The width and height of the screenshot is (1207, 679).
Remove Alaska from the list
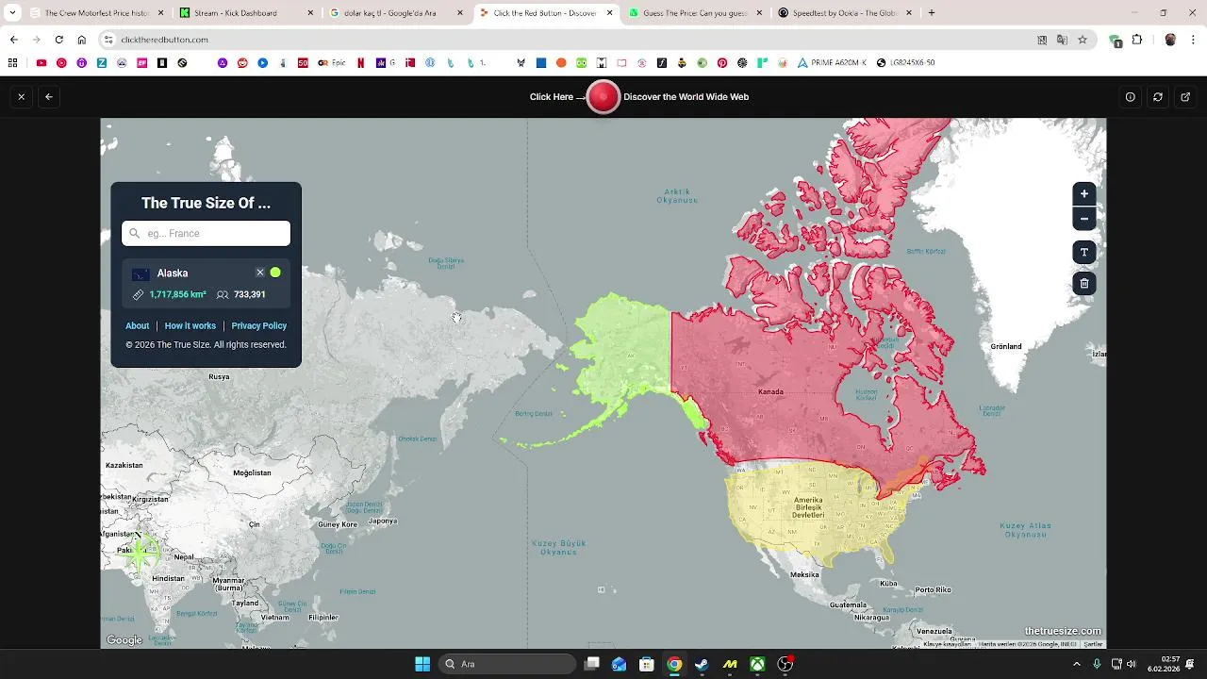click(x=260, y=273)
